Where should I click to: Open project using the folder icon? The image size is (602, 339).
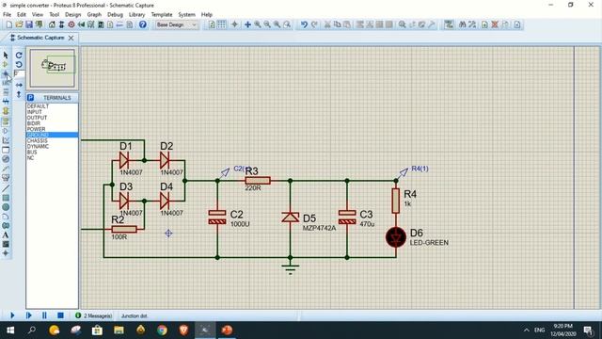click(x=19, y=24)
